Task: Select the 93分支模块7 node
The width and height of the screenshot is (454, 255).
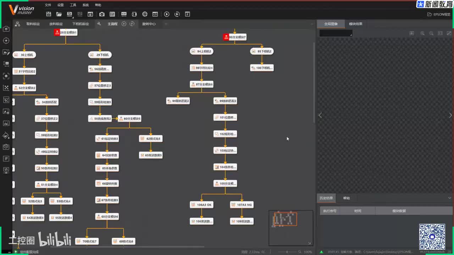Action: 235,37
